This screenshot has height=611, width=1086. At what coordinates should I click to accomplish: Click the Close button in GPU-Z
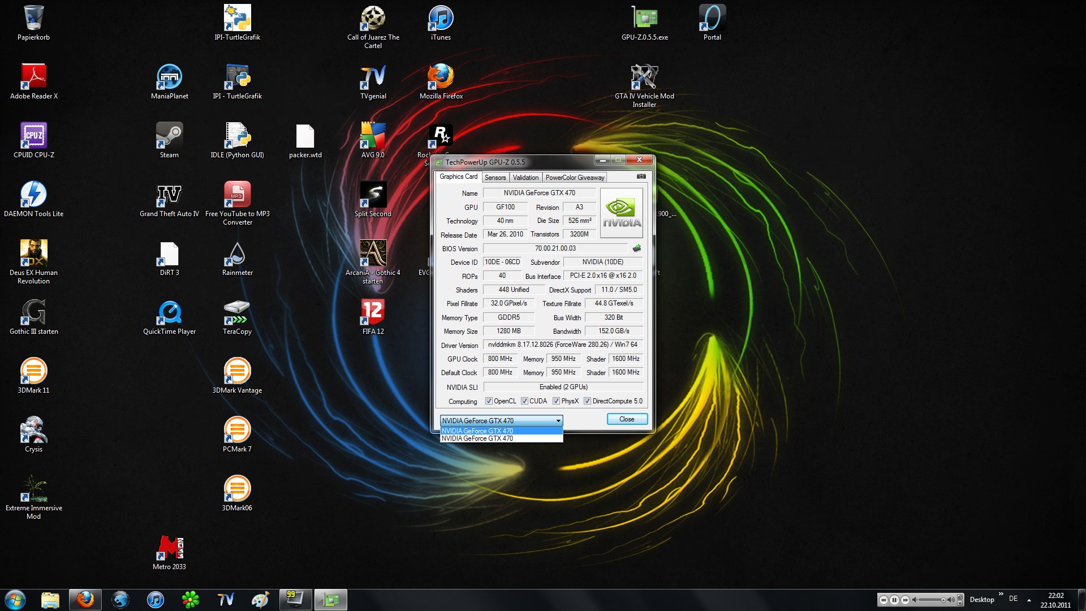(x=627, y=419)
